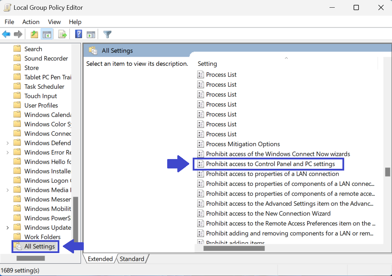This screenshot has width=392, height=276.
Task: Click the Up One Level folder icon
Action: (x=34, y=34)
